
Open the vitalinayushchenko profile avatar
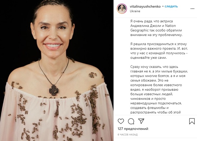click(122, 8)
